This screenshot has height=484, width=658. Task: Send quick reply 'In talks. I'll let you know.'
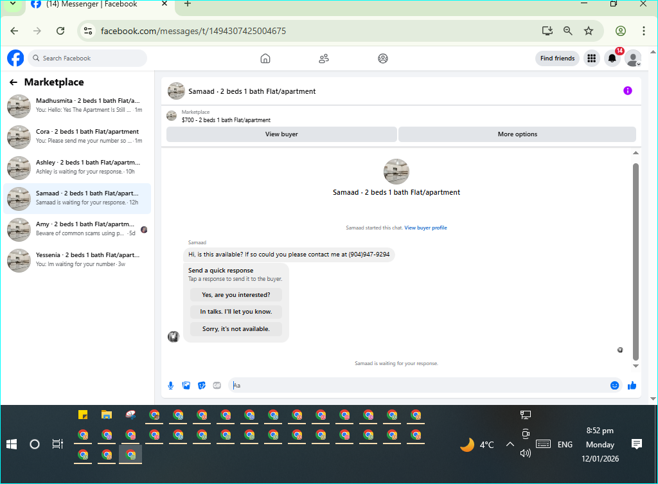point(236,312)
